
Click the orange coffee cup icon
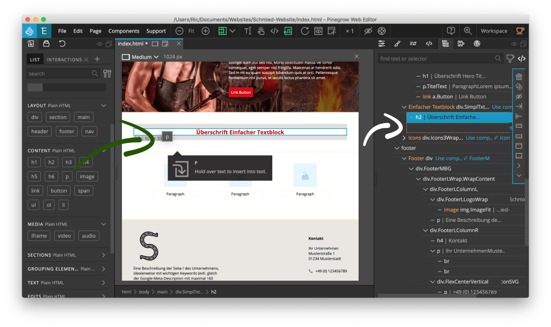(x=520, y=31)
